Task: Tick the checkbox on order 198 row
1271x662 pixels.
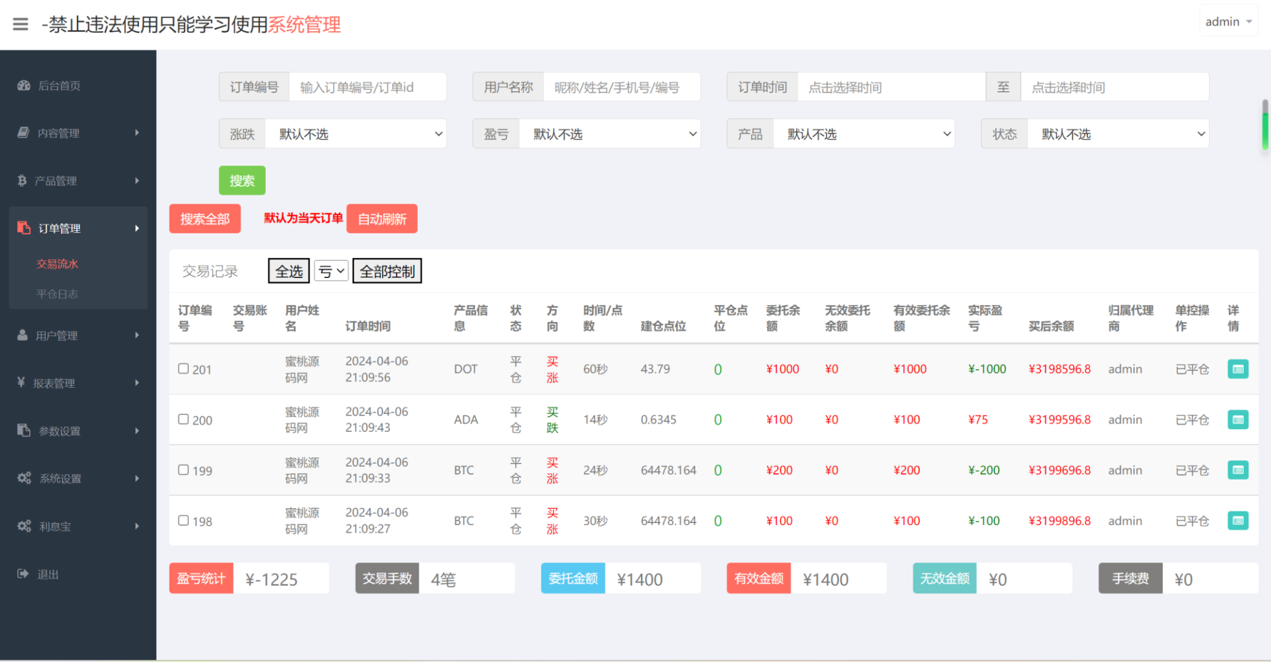Action: [183, 520]
